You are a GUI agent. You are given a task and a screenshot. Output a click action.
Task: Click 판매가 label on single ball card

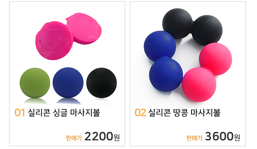[x=74, y=138]
